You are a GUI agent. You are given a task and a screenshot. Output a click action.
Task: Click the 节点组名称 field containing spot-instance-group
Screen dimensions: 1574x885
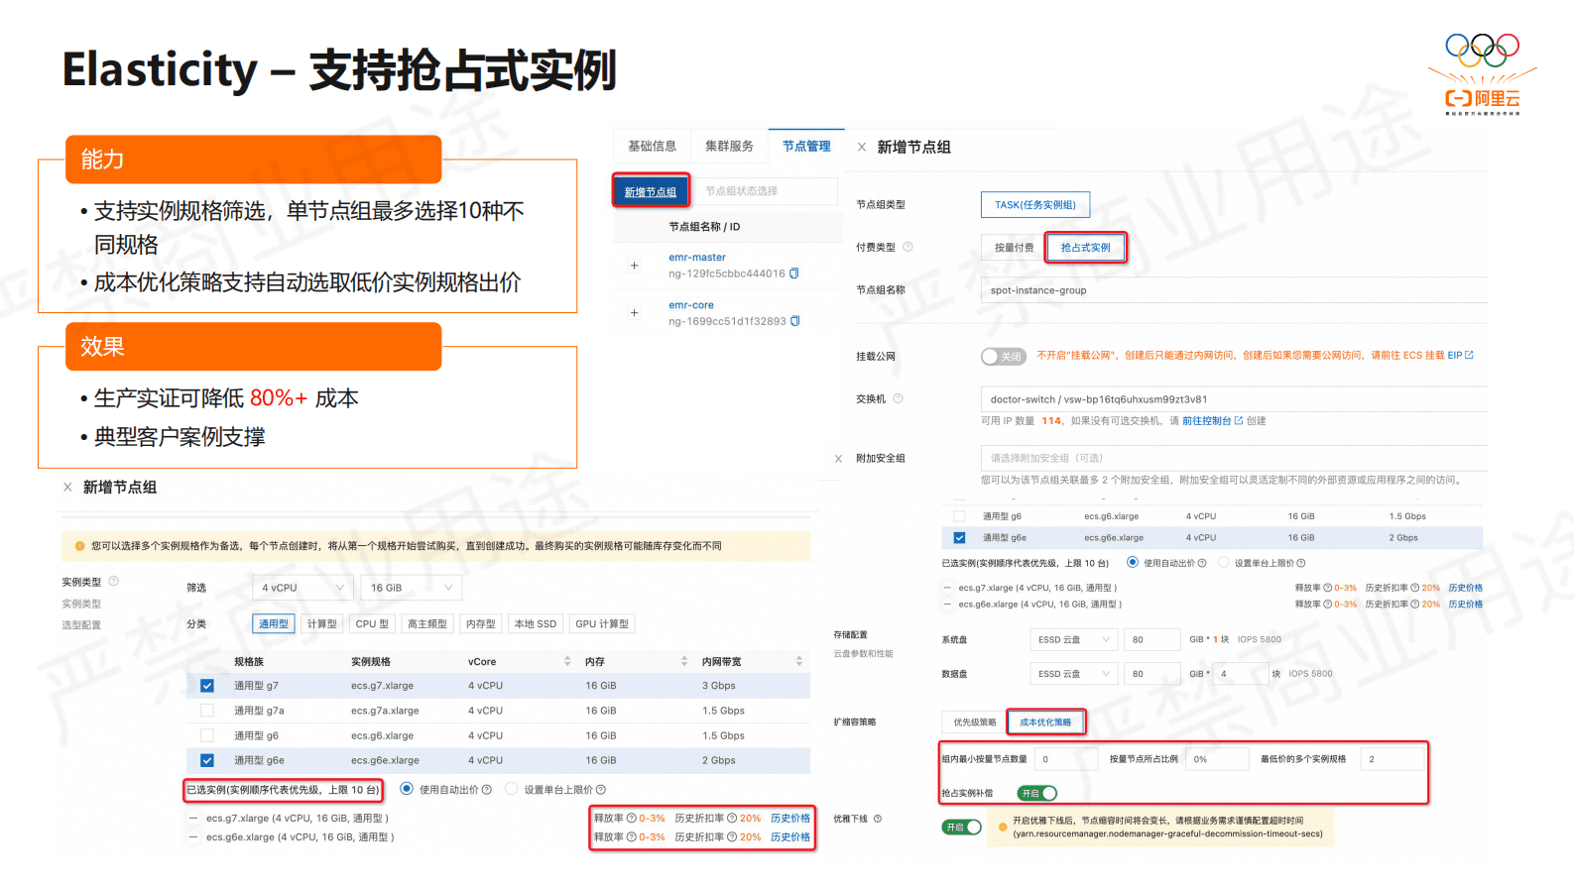[x=1234, y=290]
